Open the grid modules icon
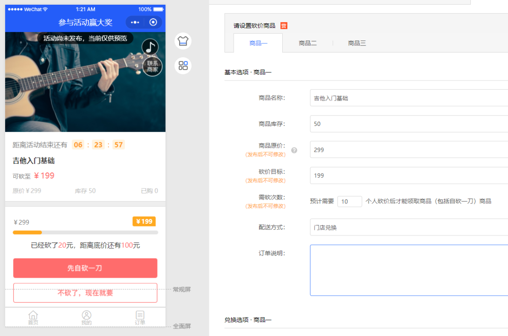 pyautogui.click(x=183, y=66)
